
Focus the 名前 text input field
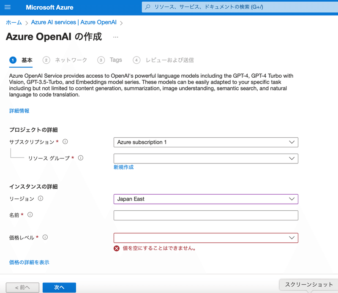pos(206,215)
